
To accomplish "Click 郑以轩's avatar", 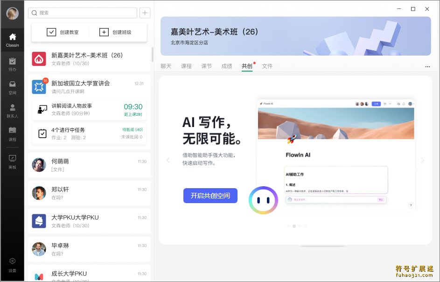I will pos(39,193).
